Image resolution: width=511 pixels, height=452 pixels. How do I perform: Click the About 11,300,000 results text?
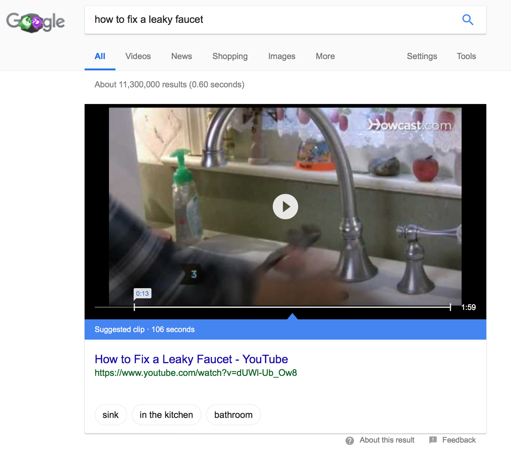point(170,84)
